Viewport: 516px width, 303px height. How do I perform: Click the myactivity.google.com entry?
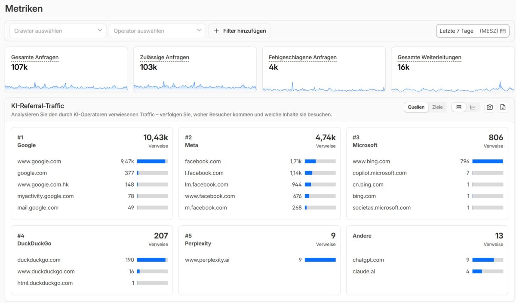[46, 196]
